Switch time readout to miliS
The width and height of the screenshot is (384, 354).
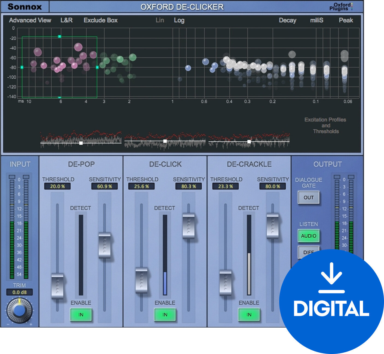point(316,20)
